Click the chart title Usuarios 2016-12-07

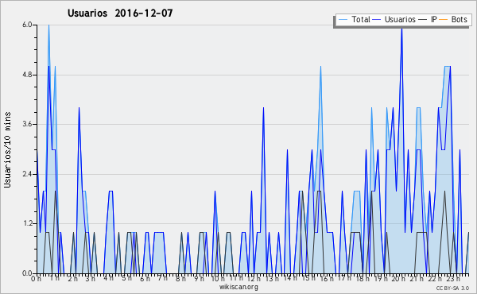click(x=120, y=13)
